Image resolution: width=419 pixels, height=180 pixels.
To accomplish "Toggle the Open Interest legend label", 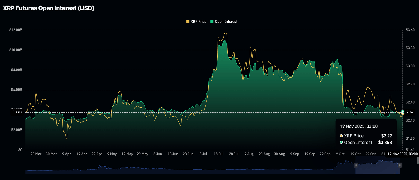I will point(226,22).
